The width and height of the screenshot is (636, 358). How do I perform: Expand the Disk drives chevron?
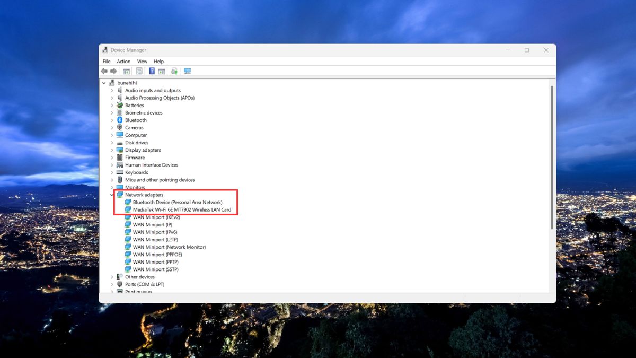[x=112, y=143]
